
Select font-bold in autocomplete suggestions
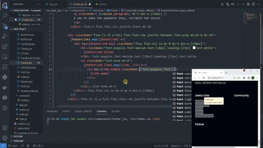(x=182, y=116)
